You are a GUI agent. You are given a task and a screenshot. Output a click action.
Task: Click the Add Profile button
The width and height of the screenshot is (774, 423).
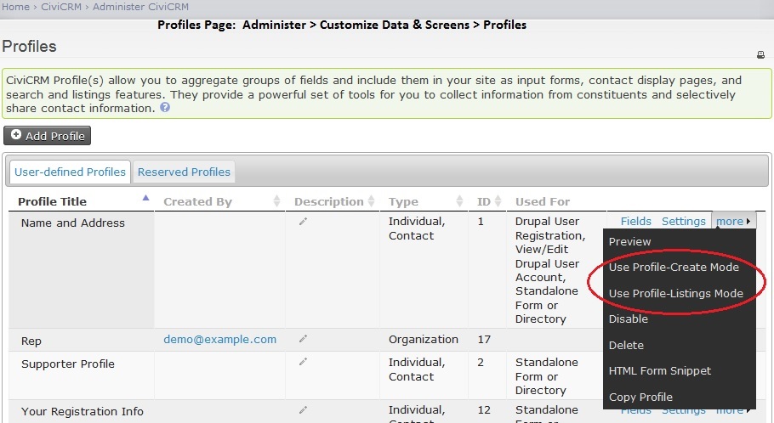pyautogui.click(x=48, y=136)
